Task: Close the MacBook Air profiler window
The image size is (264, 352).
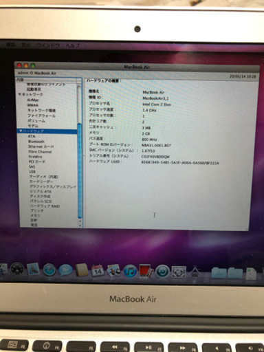Action: coord(20,65)
